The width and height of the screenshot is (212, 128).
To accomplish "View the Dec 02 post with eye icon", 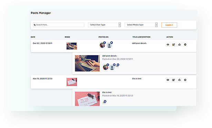I will point(168,45).
